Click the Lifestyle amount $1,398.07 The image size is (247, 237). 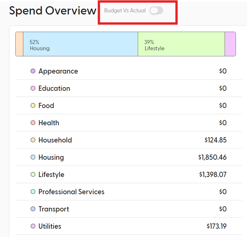(213, 175)
